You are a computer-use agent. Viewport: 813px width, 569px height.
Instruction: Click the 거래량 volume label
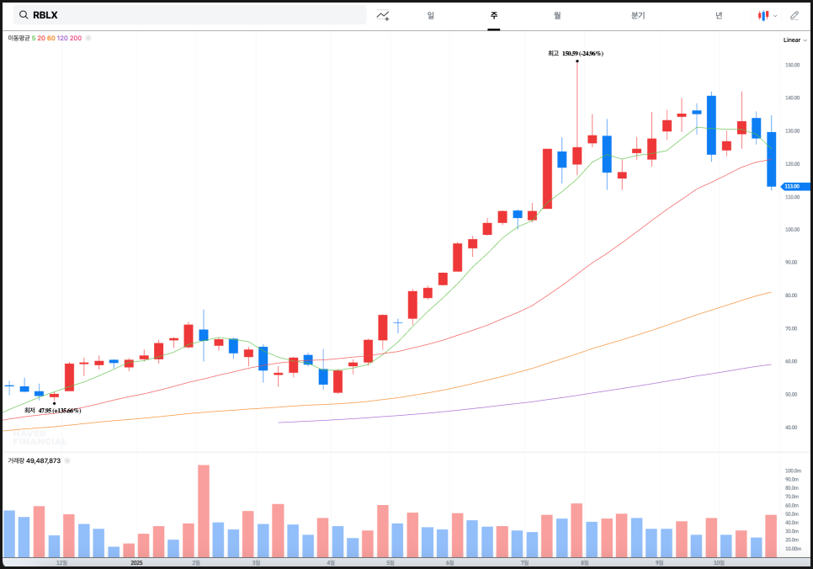pos(16,460)
